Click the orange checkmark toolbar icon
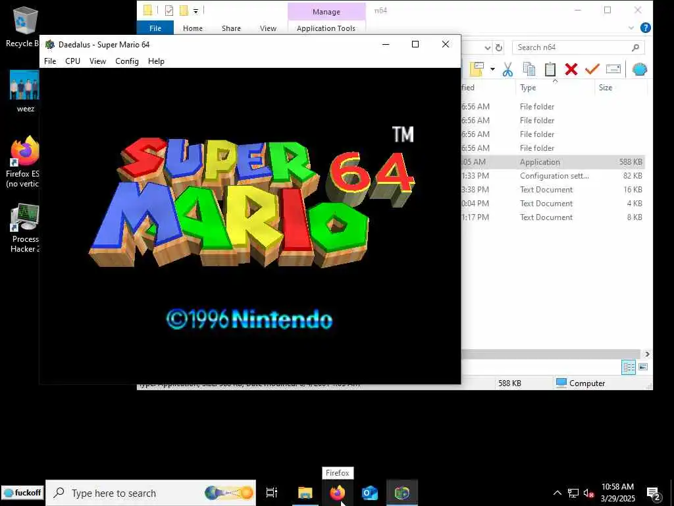The width and height of the screenshot is (674, 506). [592, 69]
